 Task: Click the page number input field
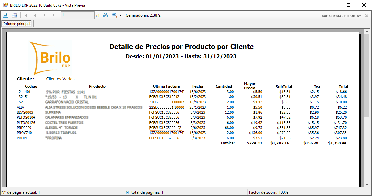77,15
